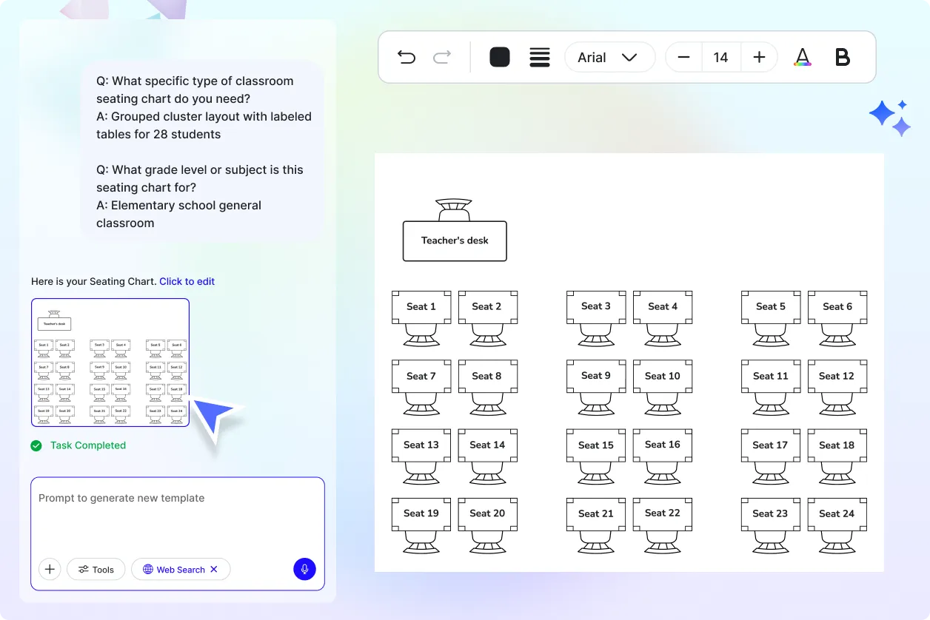This screenshot has height=620, width=930.
Task: Select the Seat 11 desk
Action: 771,377
